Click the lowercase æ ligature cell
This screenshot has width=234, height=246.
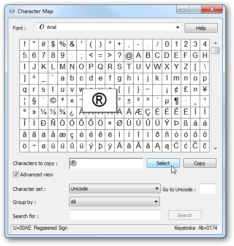[62, 135]
